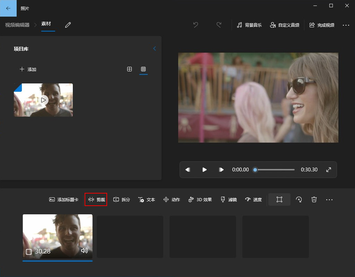
Task: Redo the last action
Action: (219, 25)
